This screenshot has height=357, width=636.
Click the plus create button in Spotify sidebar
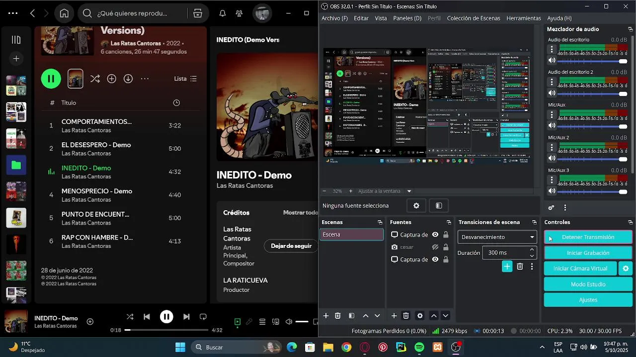(16, 59)
